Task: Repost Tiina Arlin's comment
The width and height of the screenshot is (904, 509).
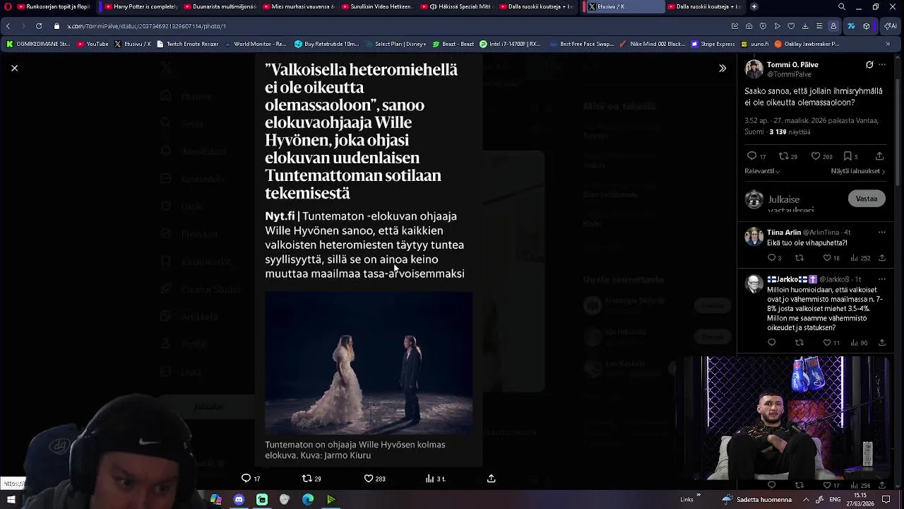Action: (799, 258)
